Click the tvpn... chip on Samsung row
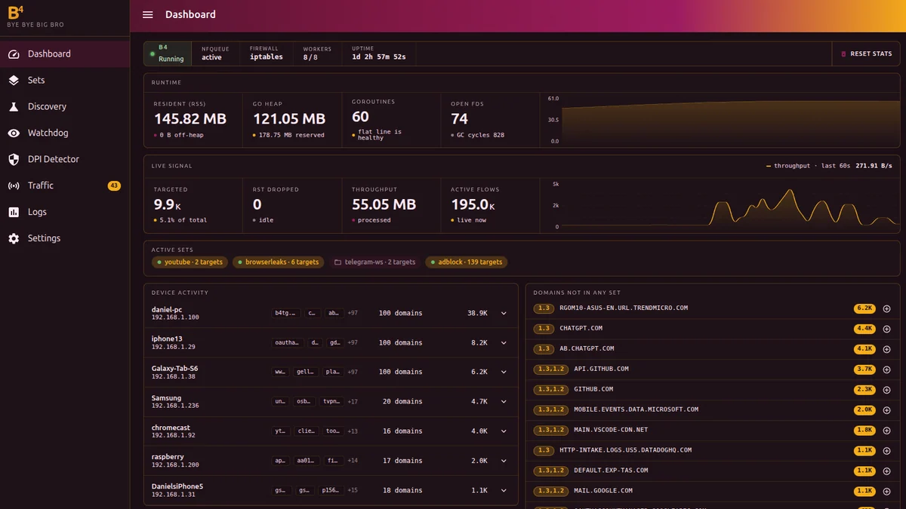Image resolution: width=906 pixels, height=509 pixels. pyautogui.click(x=333, y=402)
